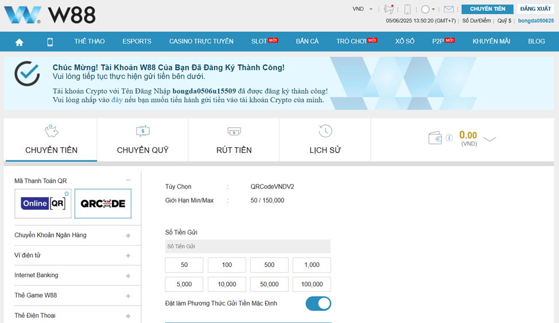
Task: Choose the 500 amount button
Action: 269,265
